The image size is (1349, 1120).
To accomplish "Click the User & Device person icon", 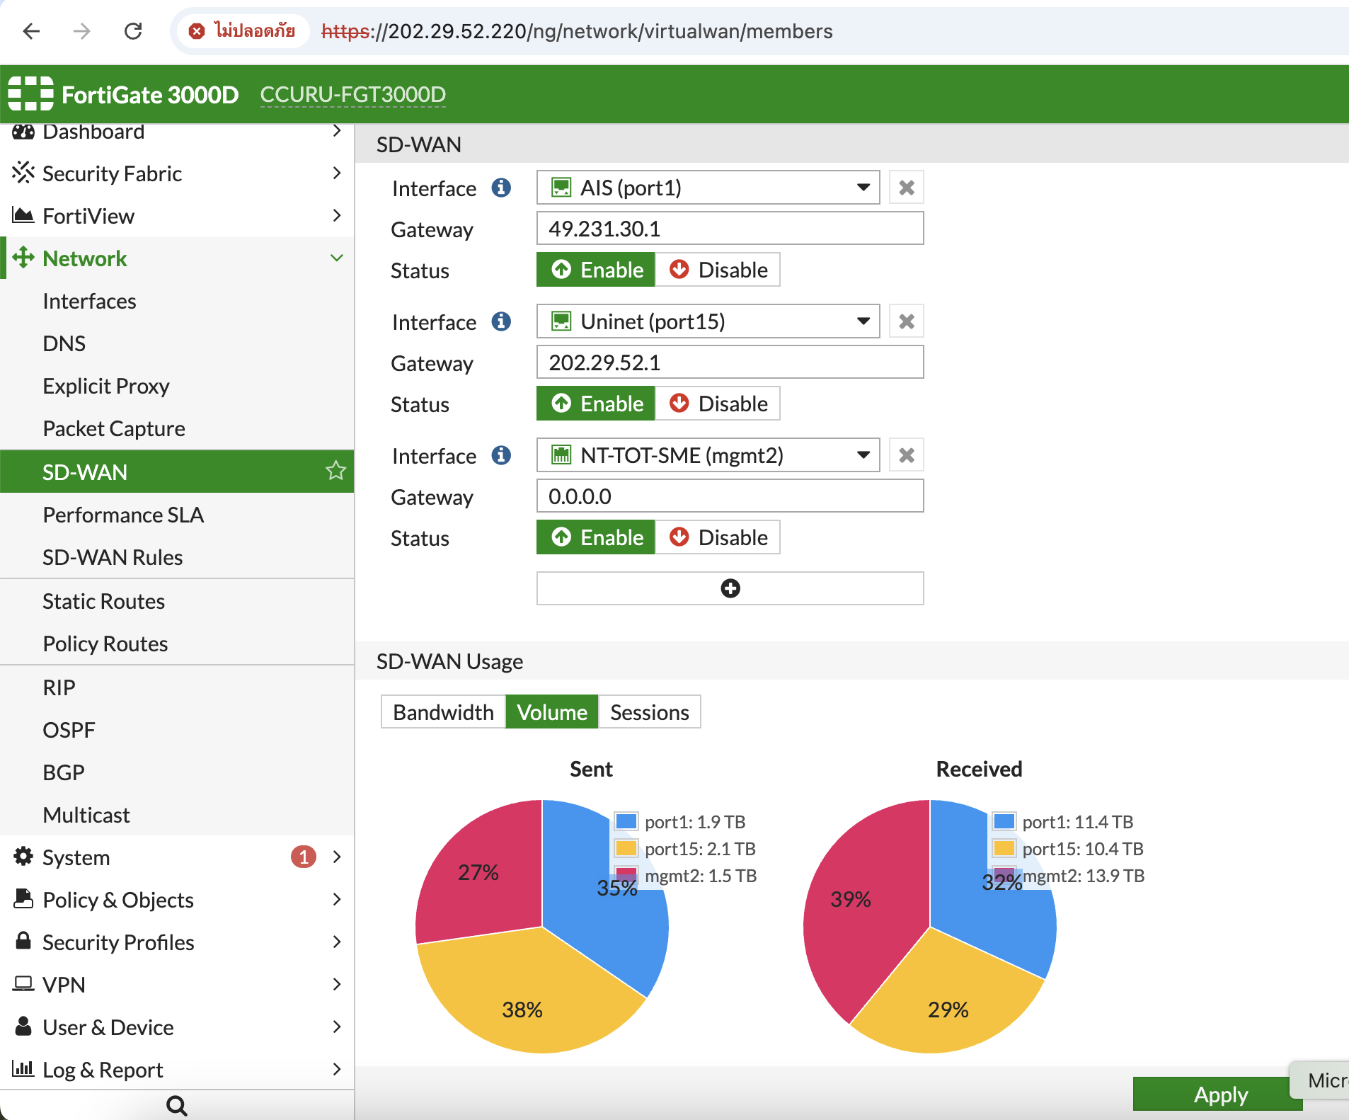I will point(23,1027).
